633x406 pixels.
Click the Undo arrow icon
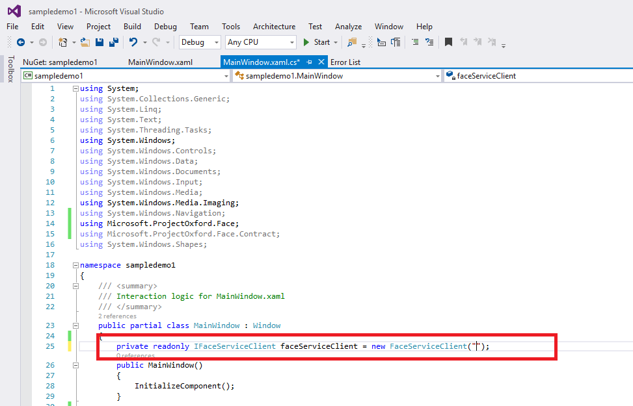(133, 42)
